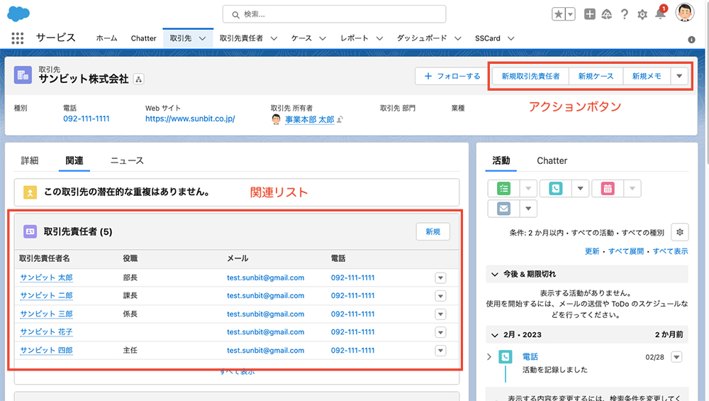Open the https://www.sunbit.co.jp/ website link
Screen dimensions: 709x401
pos(190,119)
